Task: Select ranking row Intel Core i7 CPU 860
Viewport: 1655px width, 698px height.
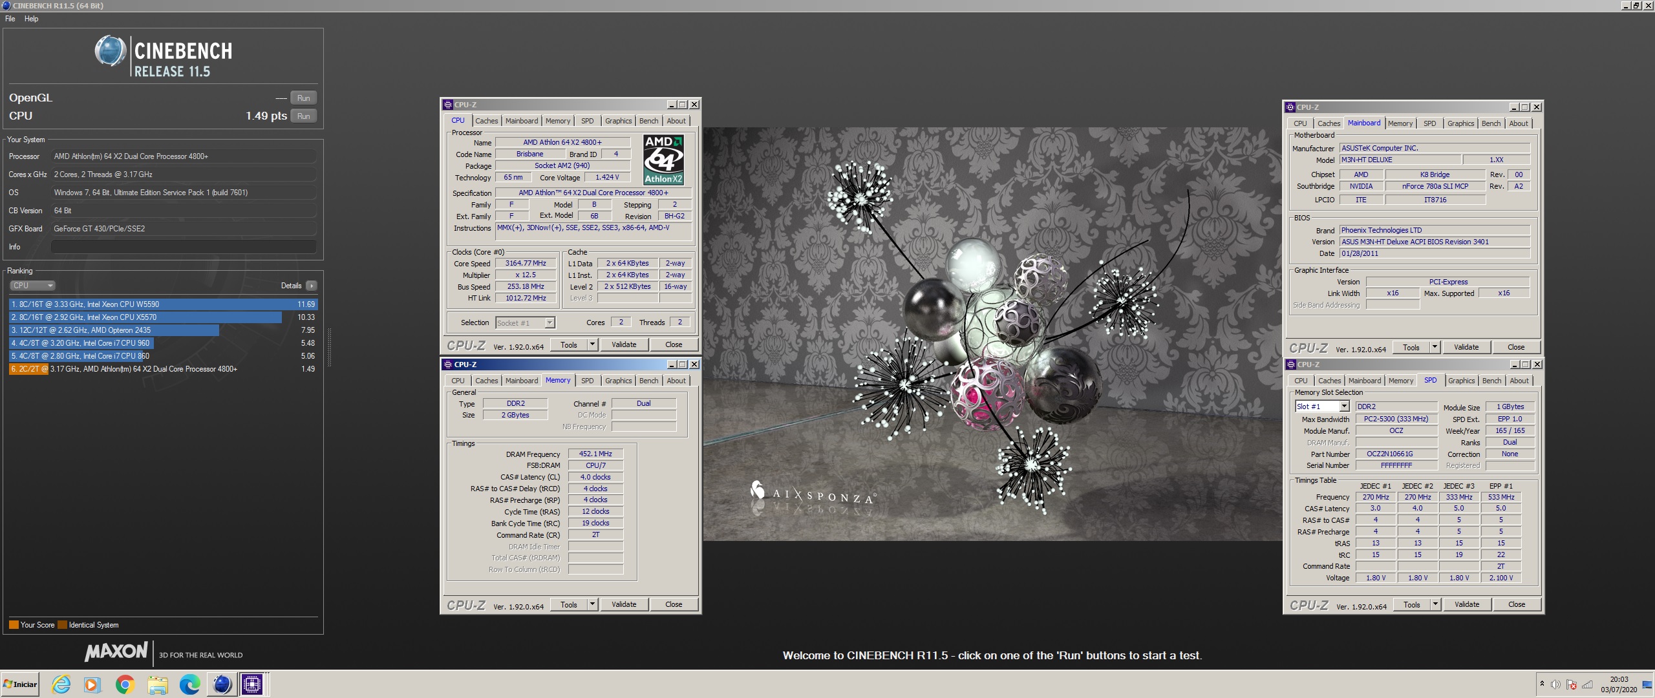Action: pos(163,356)
